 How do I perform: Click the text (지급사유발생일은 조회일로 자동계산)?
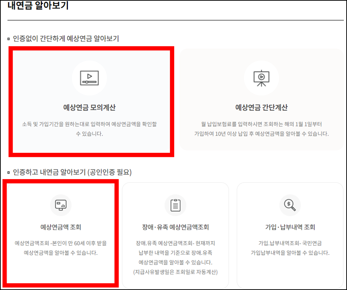[x=176, y=272]
